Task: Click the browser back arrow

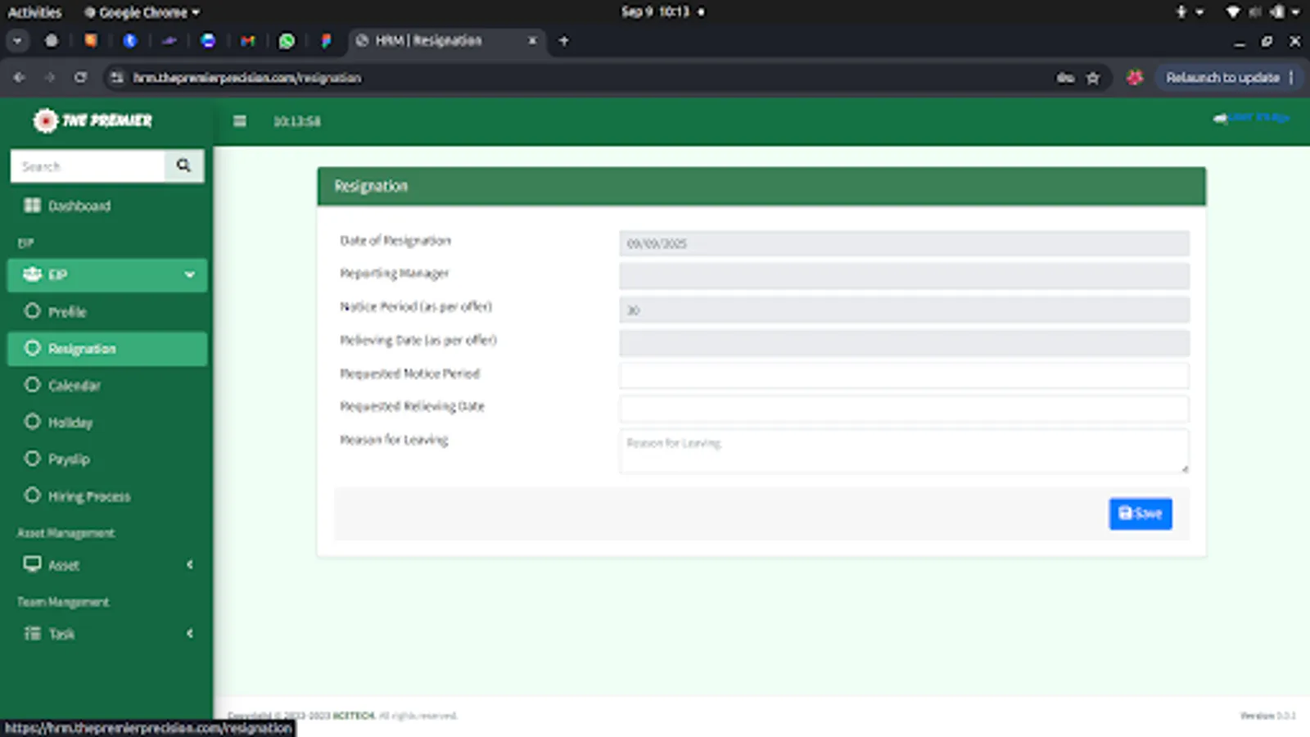Action: [x=19, y=77]
